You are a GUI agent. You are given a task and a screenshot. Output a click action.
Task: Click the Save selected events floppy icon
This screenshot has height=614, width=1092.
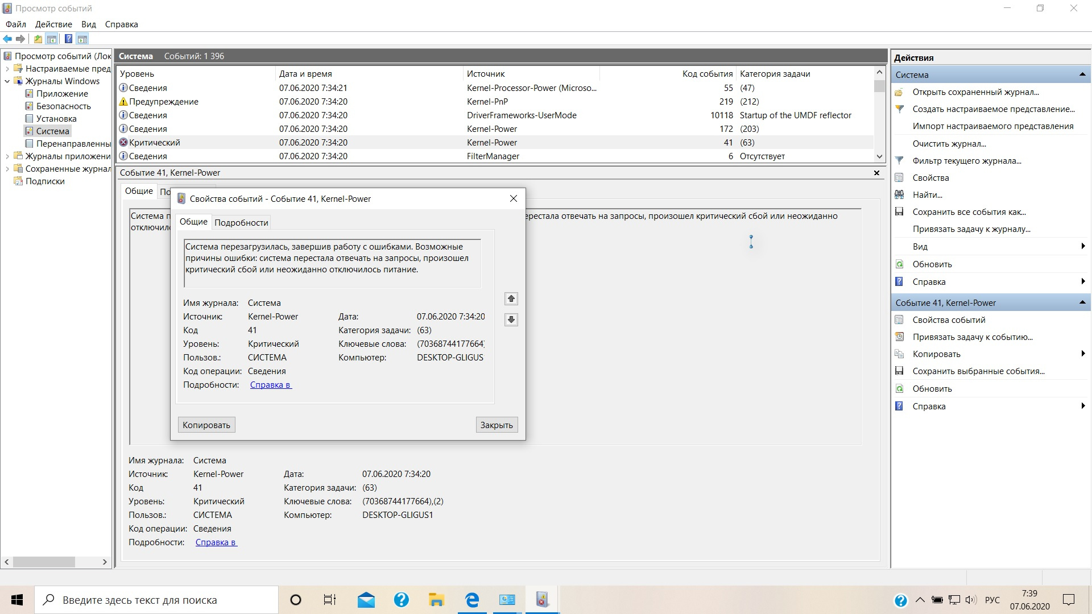(x=899, y=371)
